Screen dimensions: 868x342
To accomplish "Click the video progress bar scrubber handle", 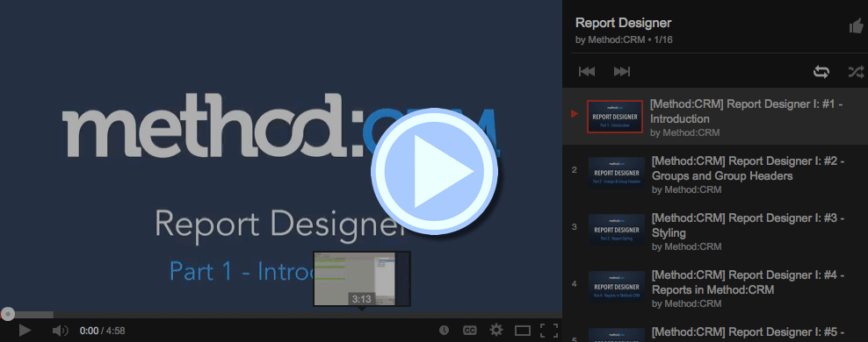I will [7, 314].
